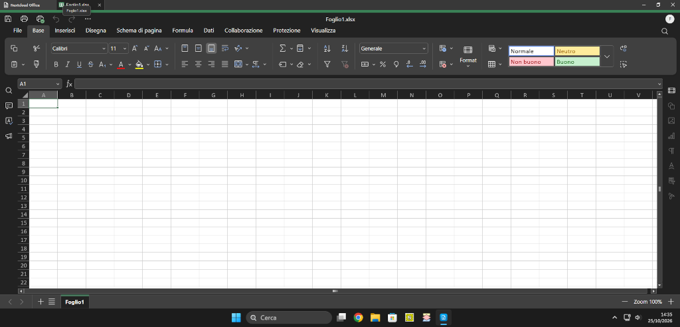Click inside the formula bar input

point(365,84)
